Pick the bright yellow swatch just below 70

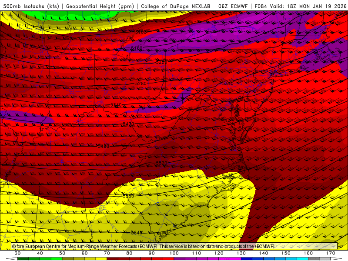101,259
